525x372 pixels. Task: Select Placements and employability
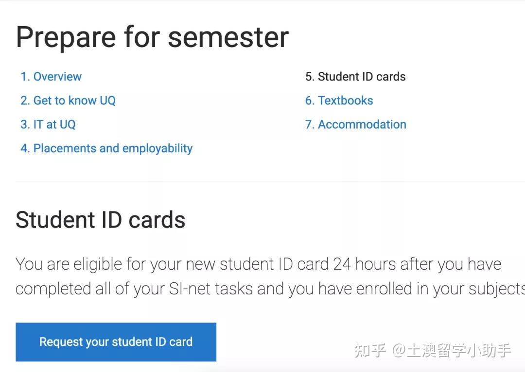(x=113, y=148)
